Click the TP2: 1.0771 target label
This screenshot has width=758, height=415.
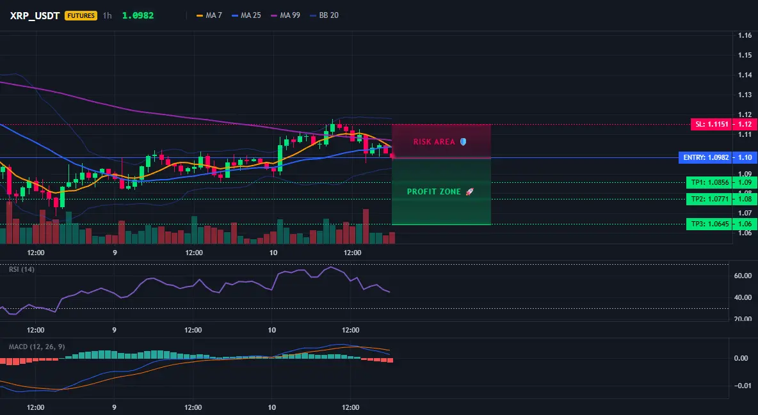(709, 199)
